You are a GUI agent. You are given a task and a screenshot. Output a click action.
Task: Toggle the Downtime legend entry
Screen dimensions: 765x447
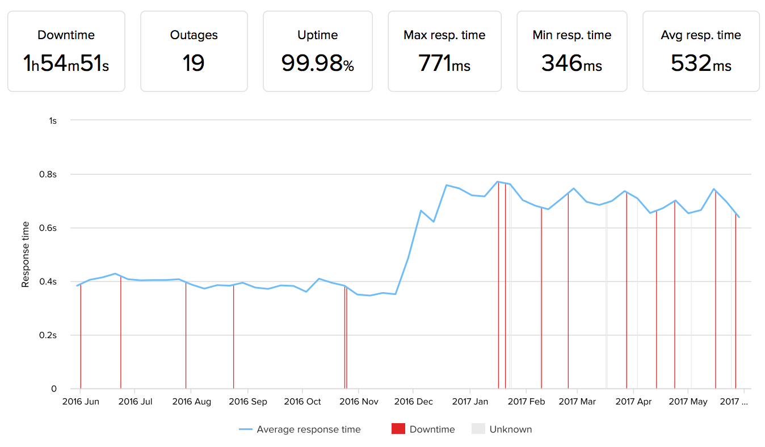click(x=423, y=429)
